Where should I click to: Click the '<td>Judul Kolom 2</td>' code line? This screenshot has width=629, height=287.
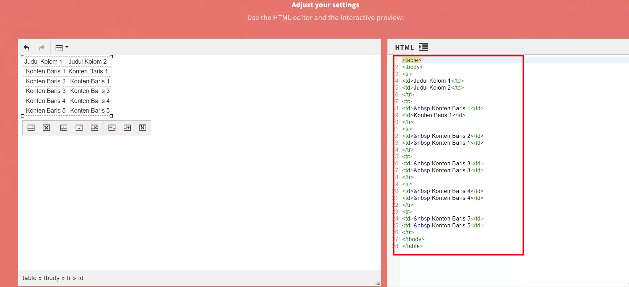click(433, 88)
